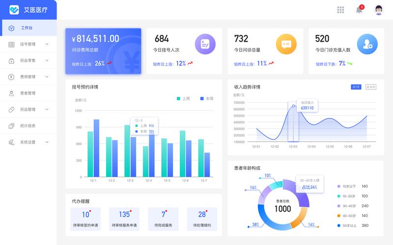Click the blue 今日门诊充值人数 user icon
This screenshot has height=245, width=393.
367,44
